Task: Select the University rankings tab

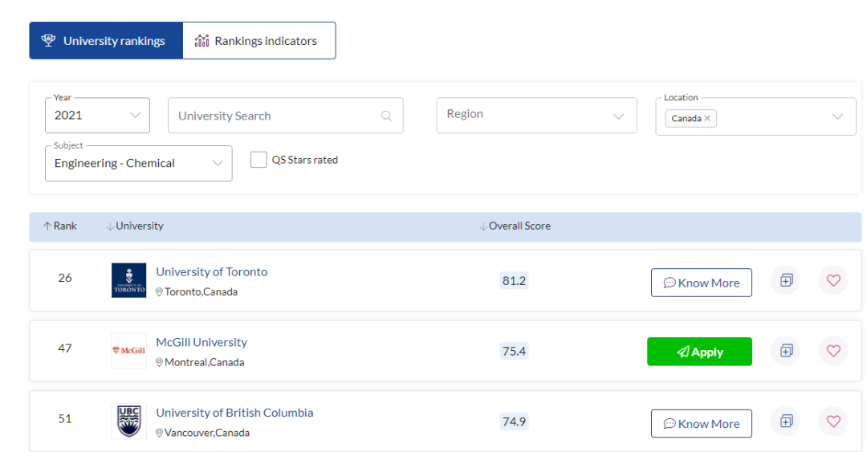Action: pyautogui.click(x=106, y=41)
